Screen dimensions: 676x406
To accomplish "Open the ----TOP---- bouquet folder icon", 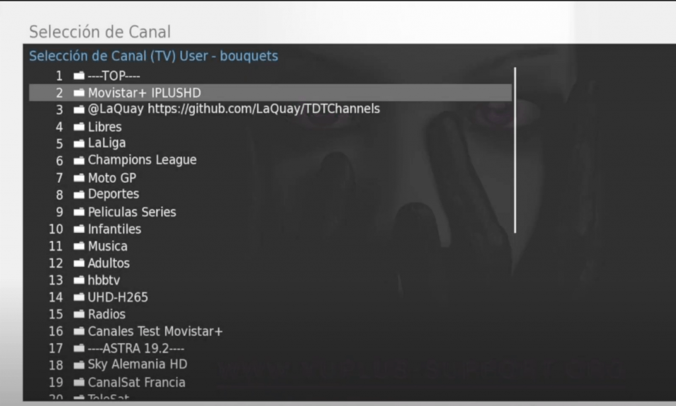I will [79, 76].
